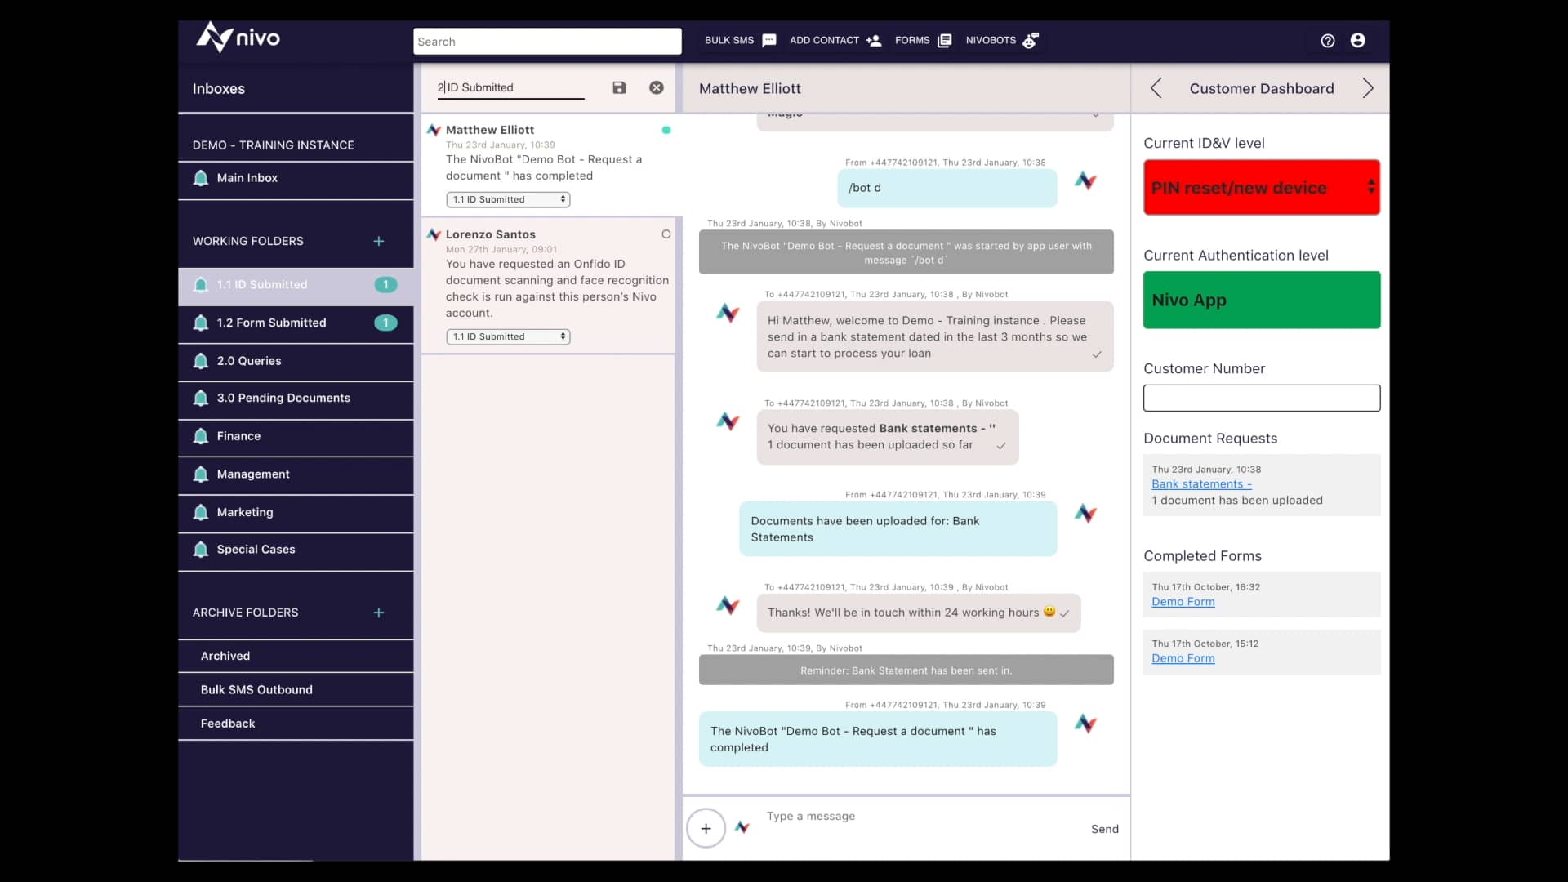
Task: Click inside the Customer Number field
Action: [1261, 398]
